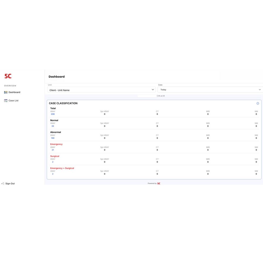Open the 21 Emergency XRAY cases

coord(53,150)
